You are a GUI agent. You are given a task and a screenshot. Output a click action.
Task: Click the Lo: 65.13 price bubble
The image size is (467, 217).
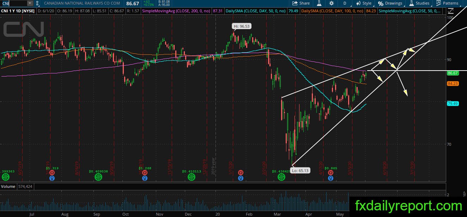click(x=300, y=171)
